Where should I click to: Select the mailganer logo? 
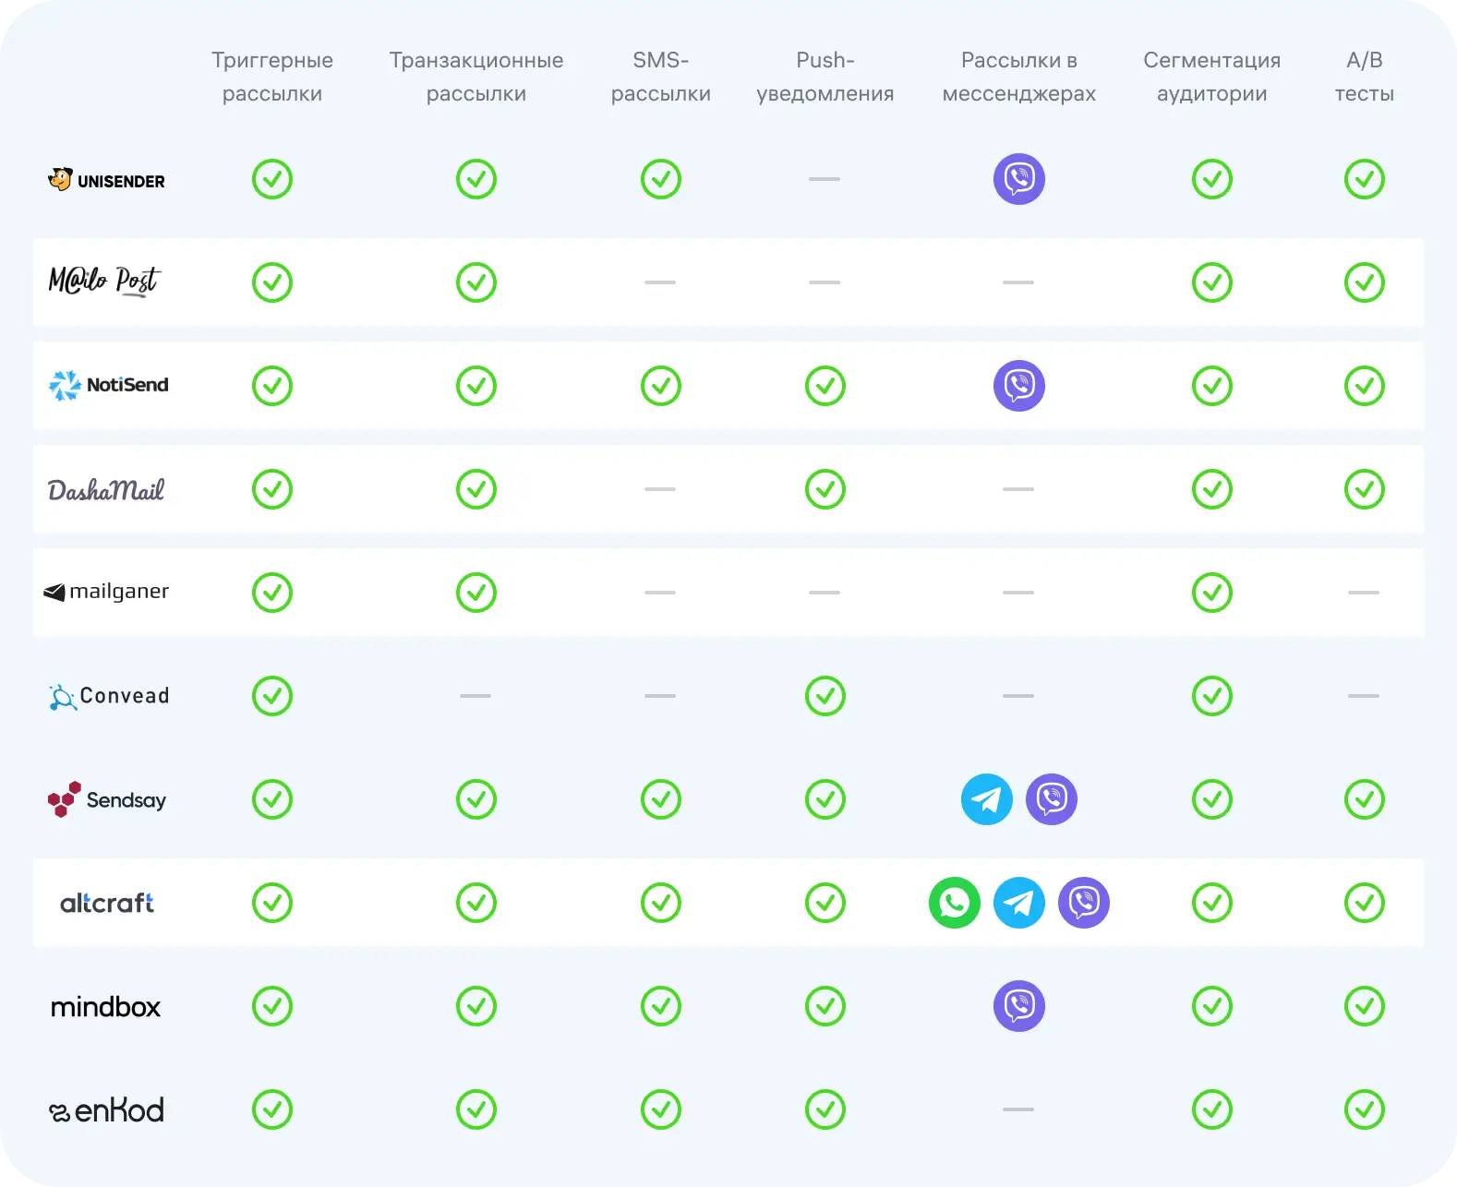click(106, 592)
